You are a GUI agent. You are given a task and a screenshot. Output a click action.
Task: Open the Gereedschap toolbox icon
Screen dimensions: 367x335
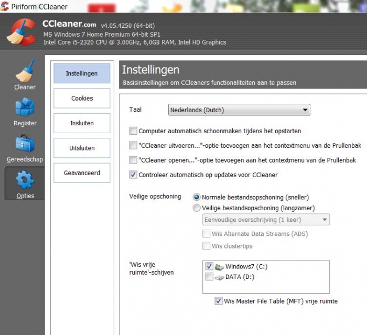tap(25, 143)
